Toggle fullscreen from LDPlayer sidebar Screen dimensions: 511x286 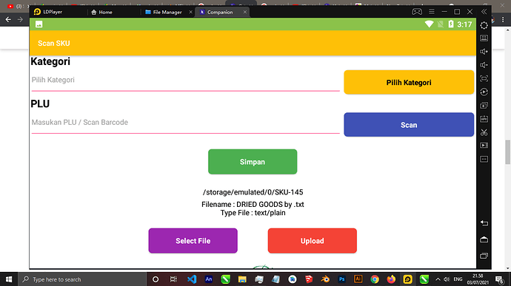click(484, 78)
